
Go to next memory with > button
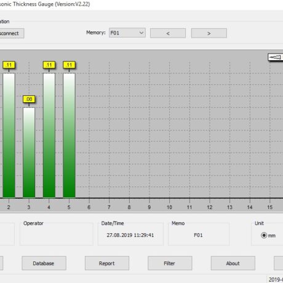209,33
